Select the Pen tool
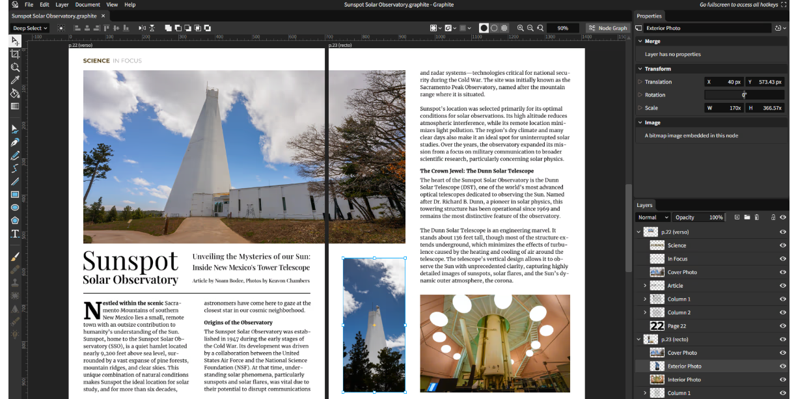This screenshot has height=399, width=796. point(15,143)
